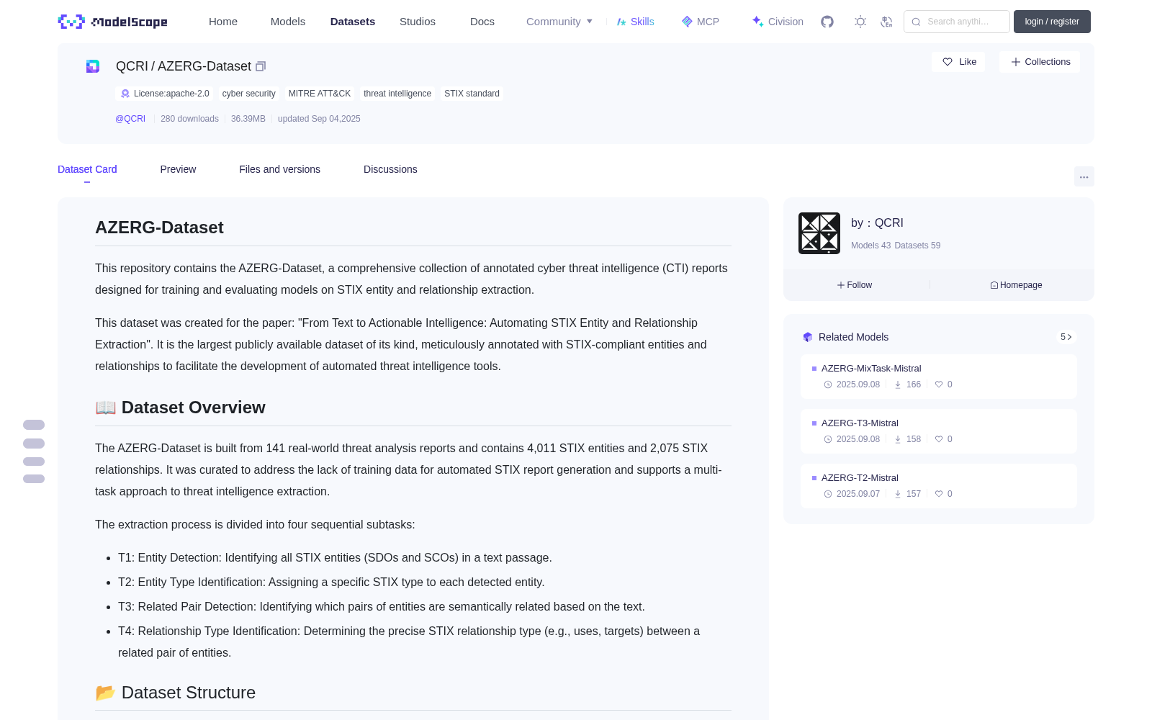Click the Related Models cube icon

[808, 337]
